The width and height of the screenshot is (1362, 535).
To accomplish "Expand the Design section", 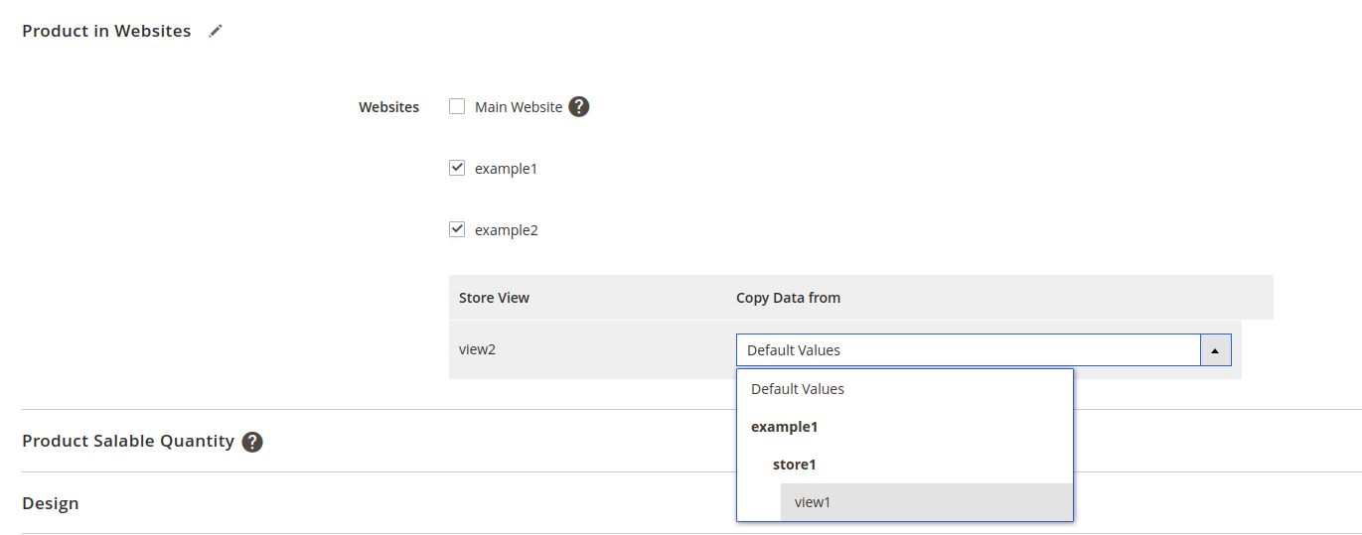I will [51, 503].
